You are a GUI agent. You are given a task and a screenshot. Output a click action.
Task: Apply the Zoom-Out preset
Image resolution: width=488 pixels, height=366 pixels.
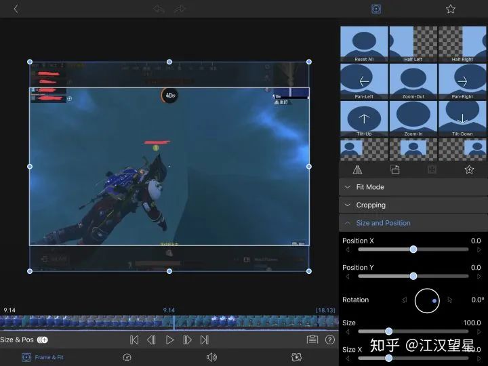(x=413, y=81)
